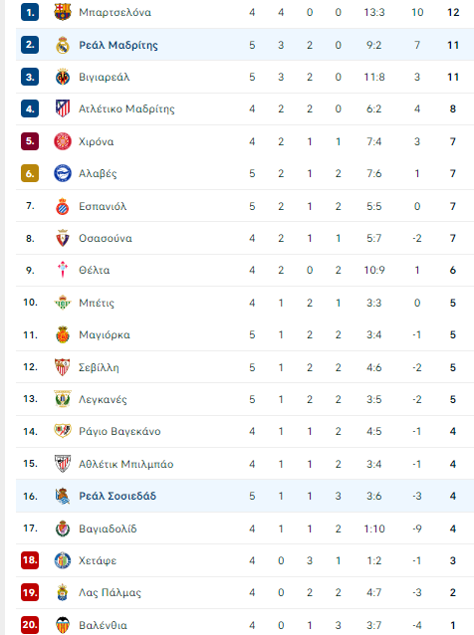
Task: Click the Getafe blue crest icon
Action: tap(63, 560)
